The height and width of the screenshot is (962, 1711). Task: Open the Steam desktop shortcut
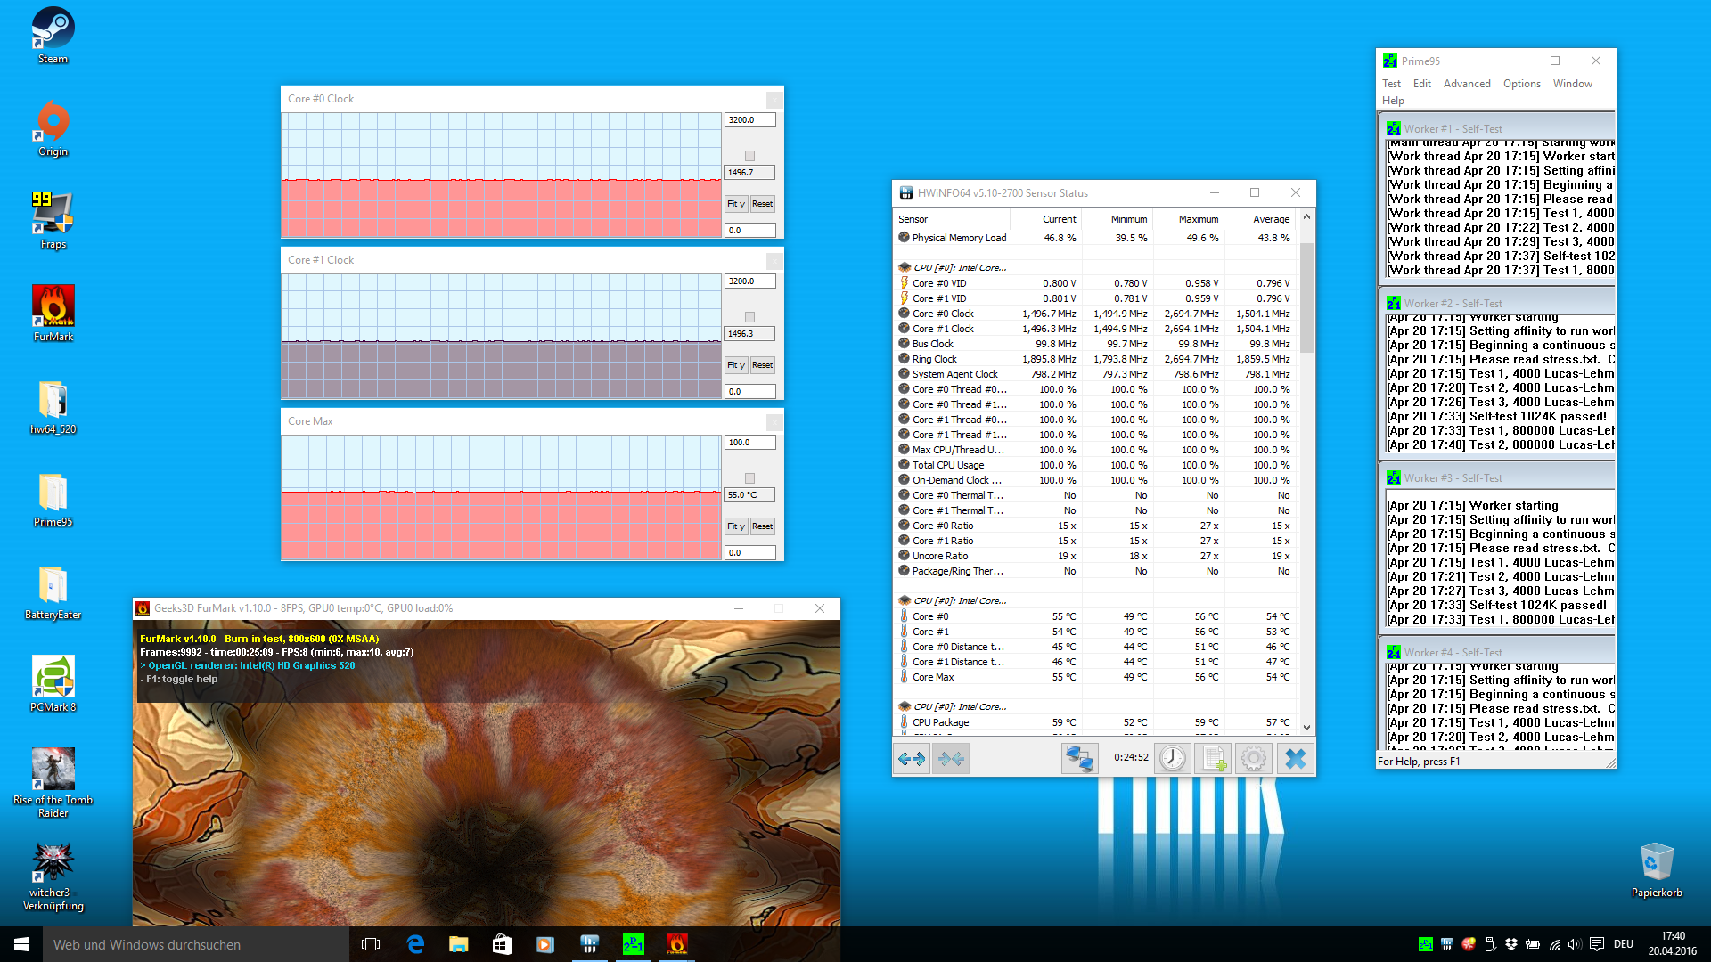pos(53,36)
